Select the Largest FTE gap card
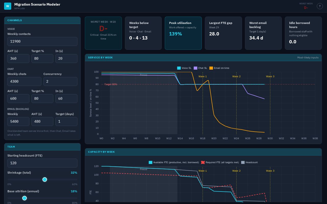 click(223, 33)
